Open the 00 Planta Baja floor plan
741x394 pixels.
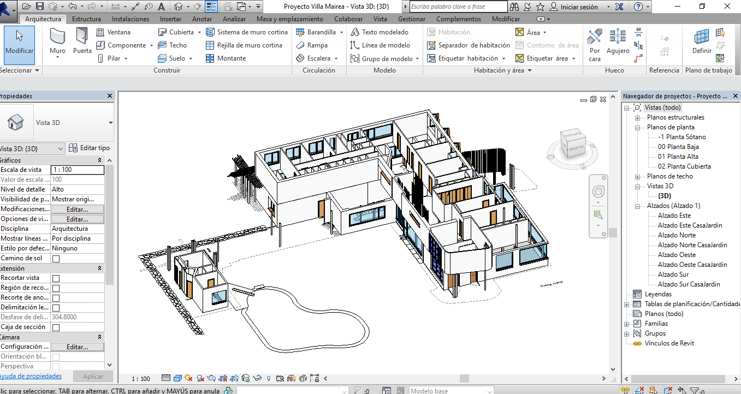point(678,147)
